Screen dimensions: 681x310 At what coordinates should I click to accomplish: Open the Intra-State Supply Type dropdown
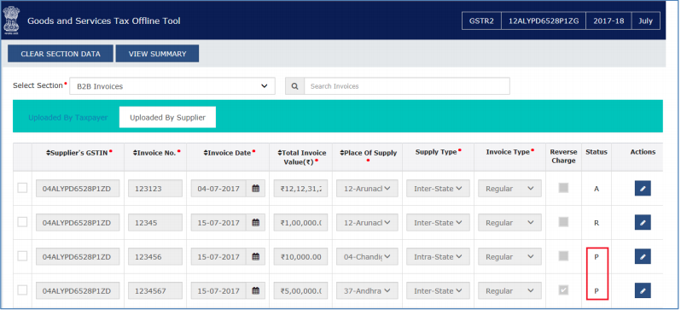439,256
